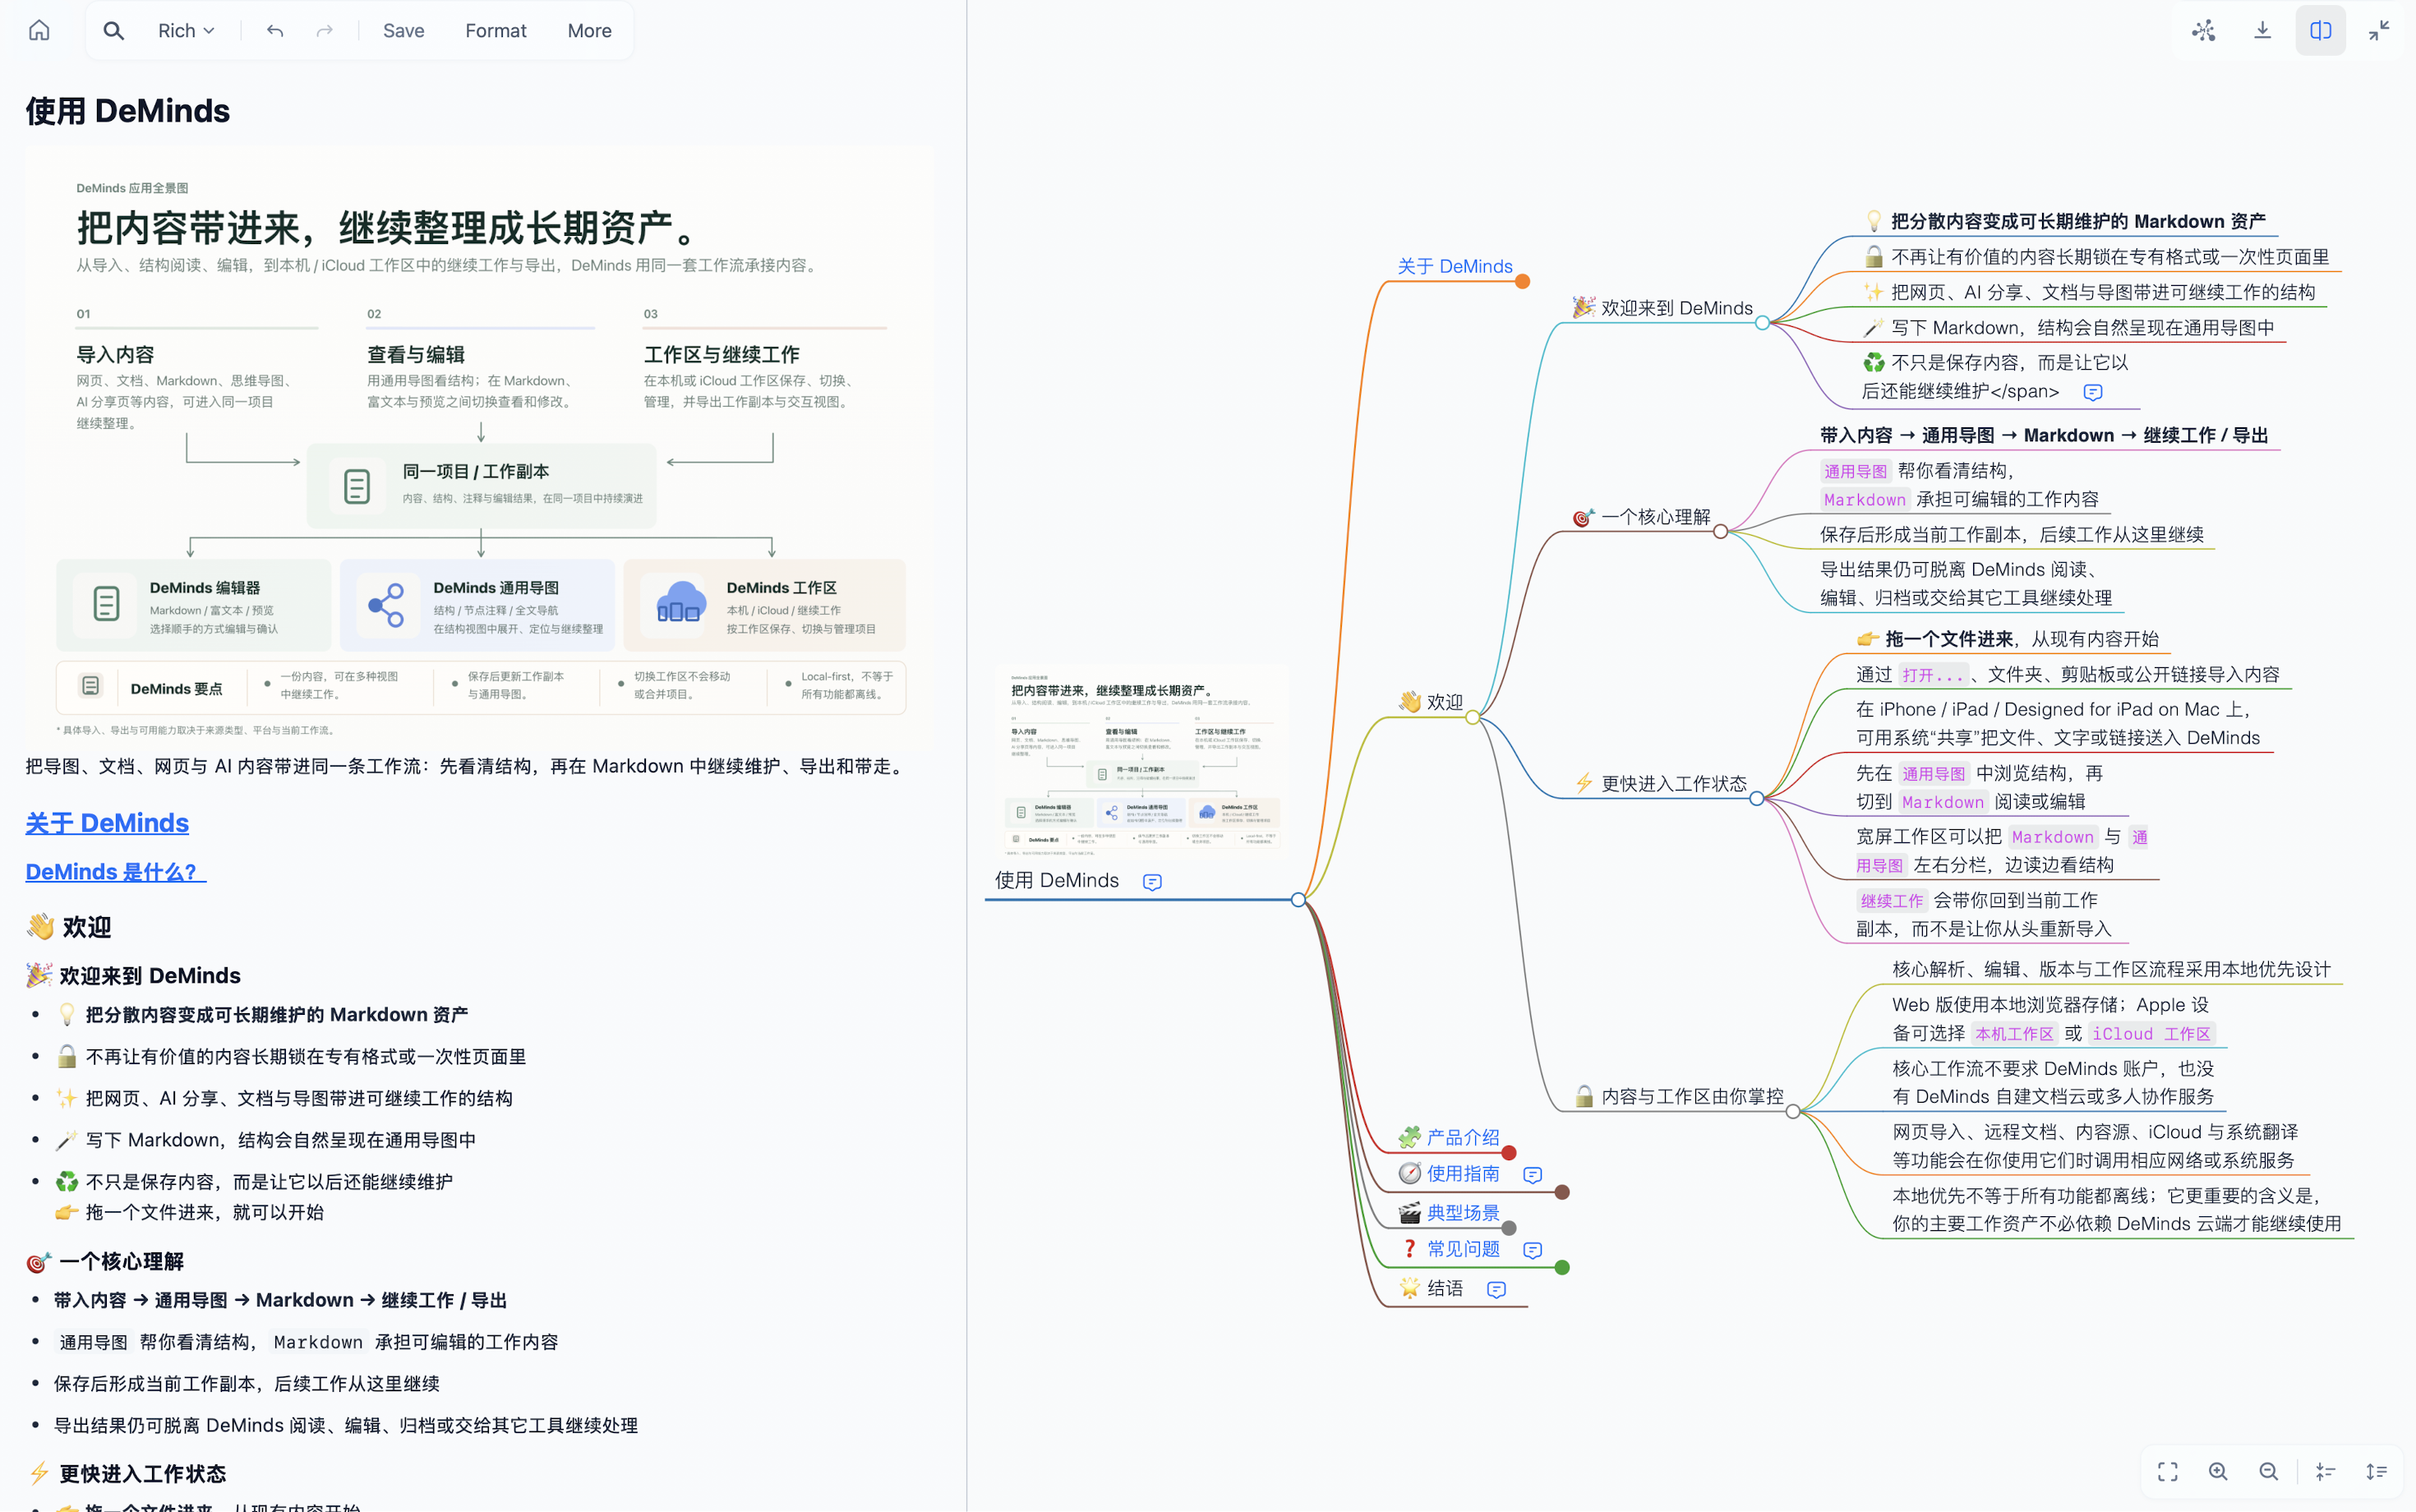
Task: Follow the DeMinds 是什么? link
Action: (115, 872)
